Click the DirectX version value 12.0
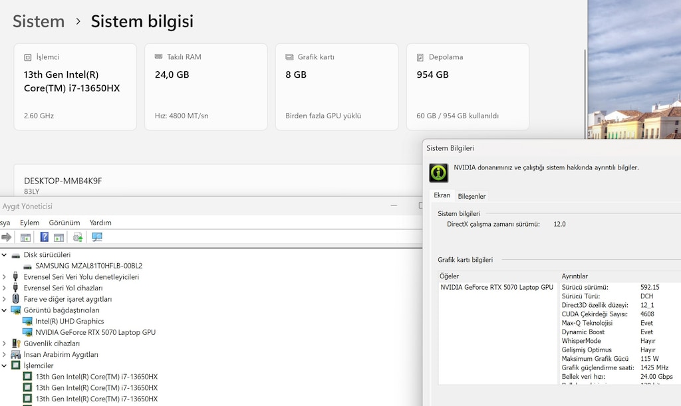Screen dimensions: 681x406 [x=559, y=224]
